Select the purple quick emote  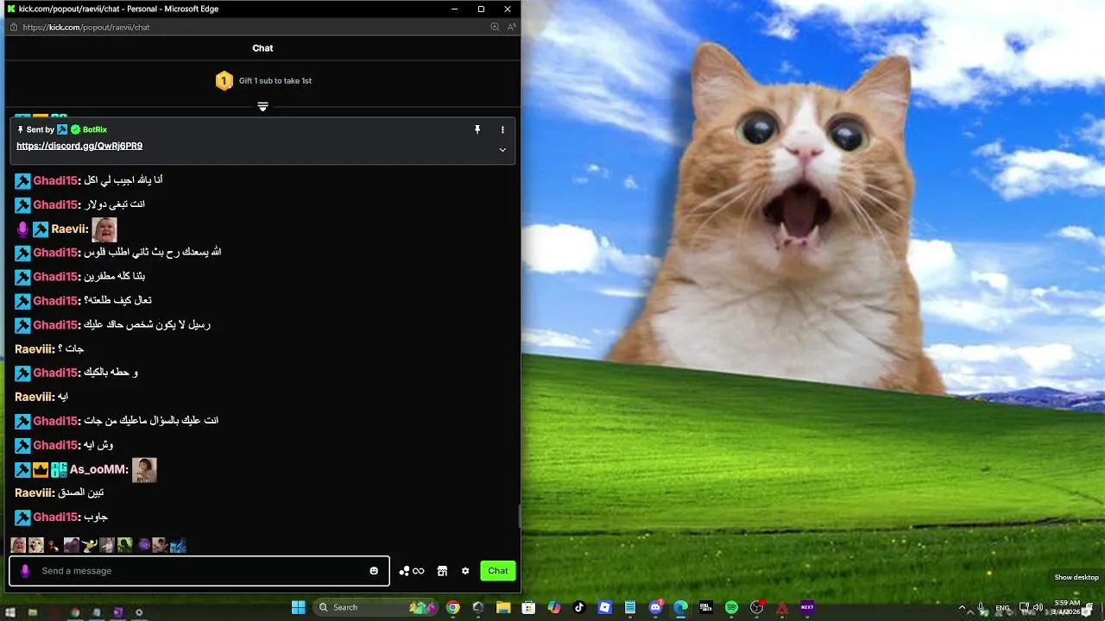(x=143, y=545)
